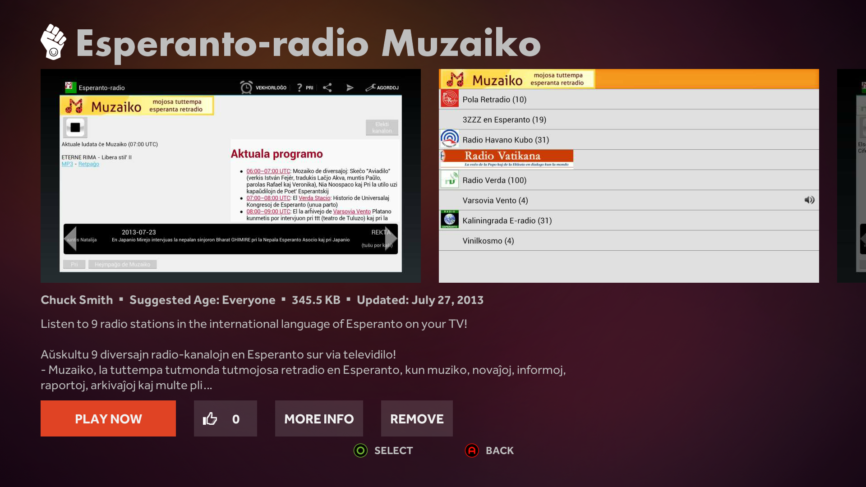
Task: Click the 345.5 KB size text
Action: (x=316, y=300)
